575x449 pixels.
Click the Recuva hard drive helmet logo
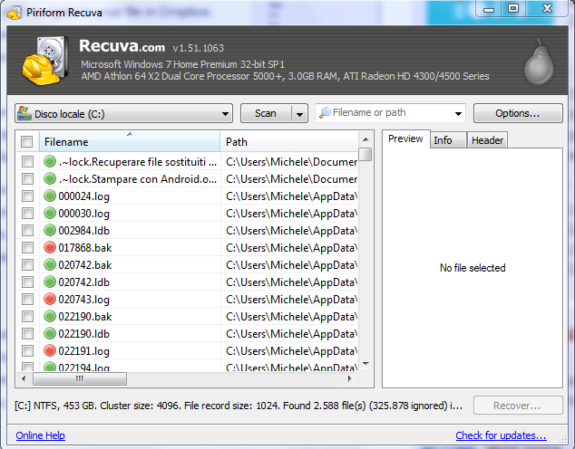click(x=45, y=61)
